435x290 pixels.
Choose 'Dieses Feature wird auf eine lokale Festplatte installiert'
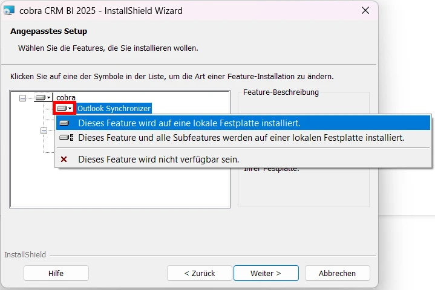click(x=243, y=123)
